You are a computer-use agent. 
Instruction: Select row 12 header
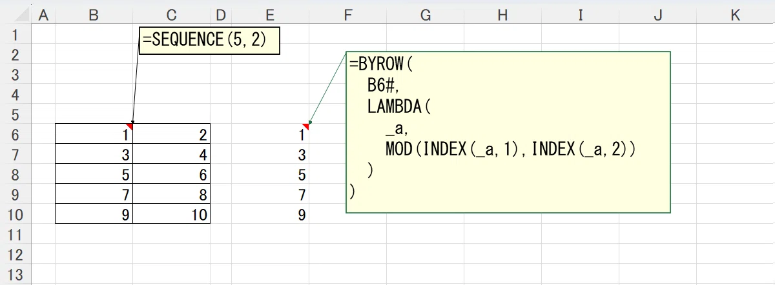[x=15, y=254]
